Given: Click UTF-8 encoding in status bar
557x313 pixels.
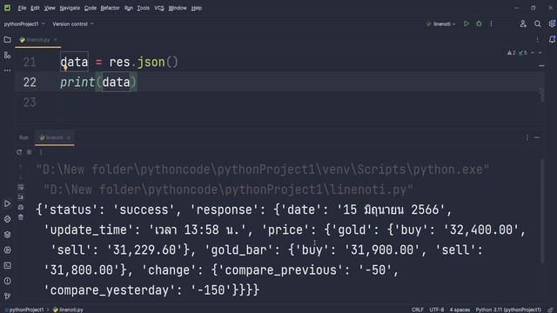Looking at the screenshot, I should [437, 310].
